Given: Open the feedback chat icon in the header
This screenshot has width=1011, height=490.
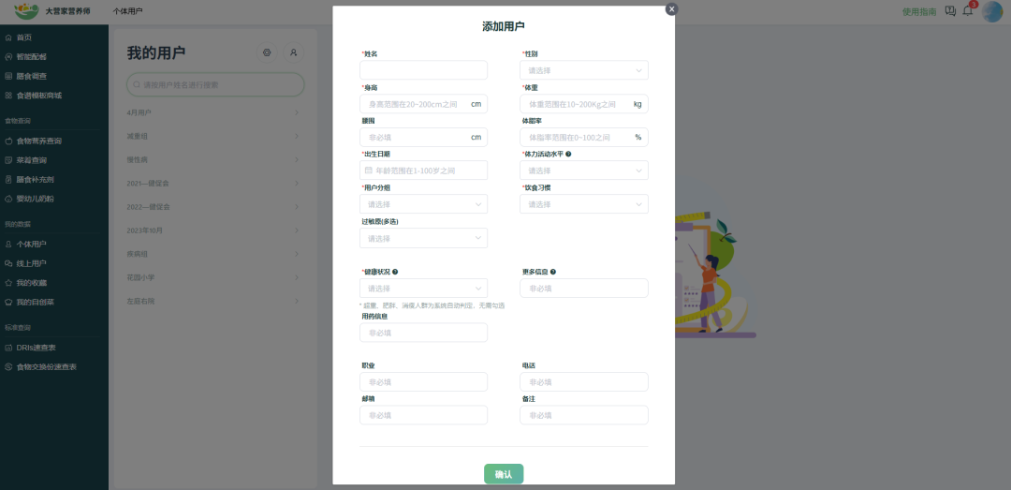Looking at the screenshot, I should point(950,11).
